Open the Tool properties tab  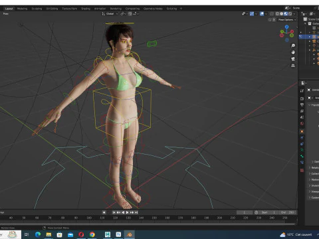302,90
